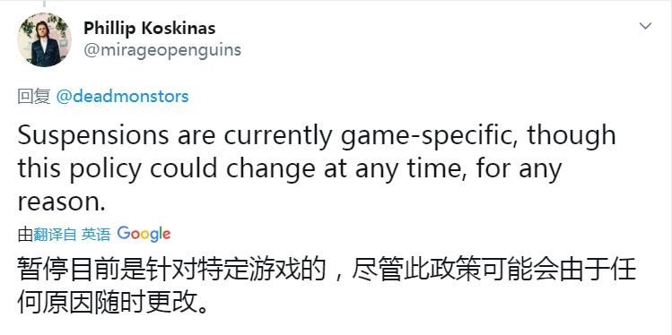
Task: Click the 翻译自 translation link
Action: [55, 235]
